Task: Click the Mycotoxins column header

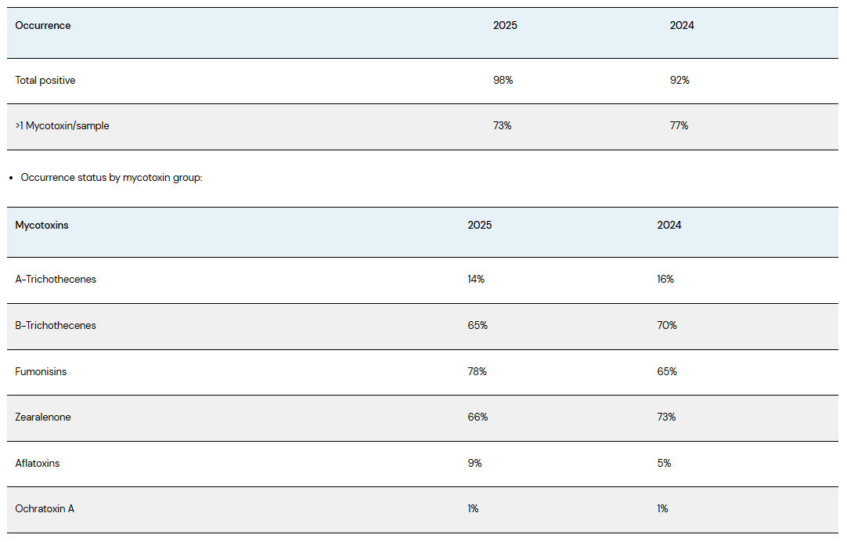Action: coord(42,226)
